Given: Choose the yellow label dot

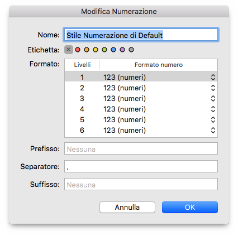Looking at the screenshot, I should click(96, 50).
